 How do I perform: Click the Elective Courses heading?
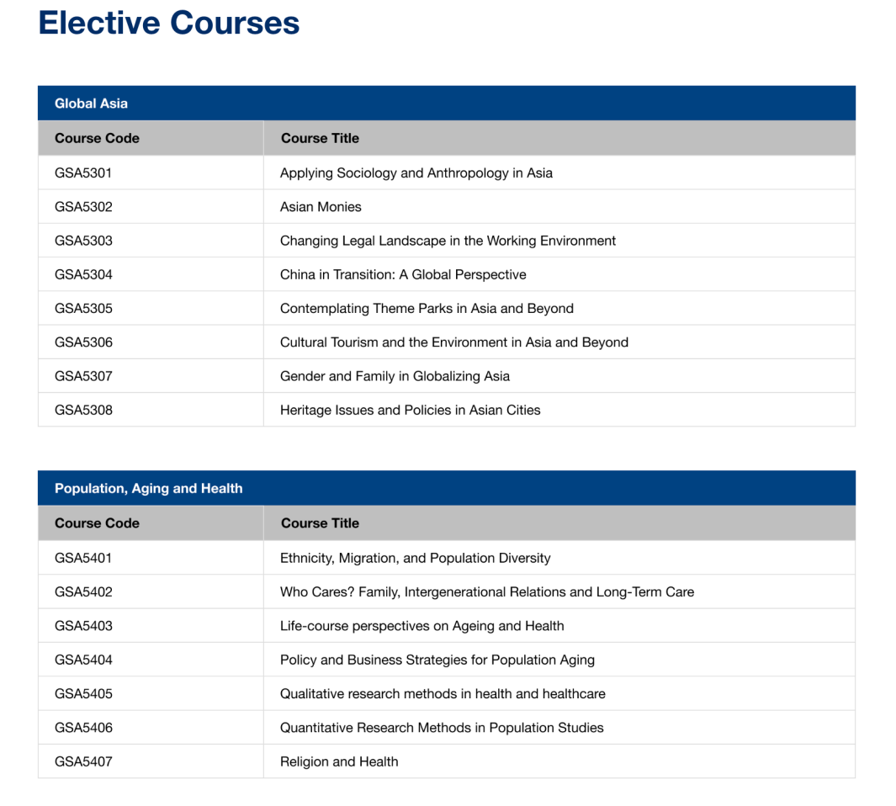click(x=168, y=23)
